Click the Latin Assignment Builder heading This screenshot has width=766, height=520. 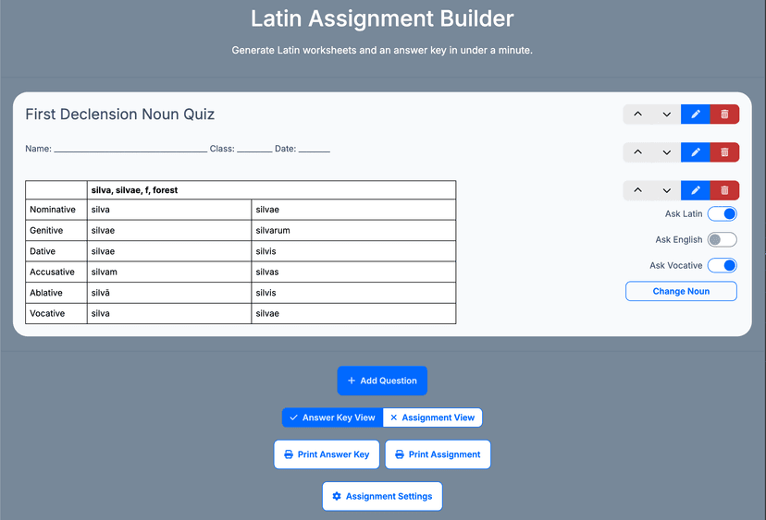click(x=382, y=18)
